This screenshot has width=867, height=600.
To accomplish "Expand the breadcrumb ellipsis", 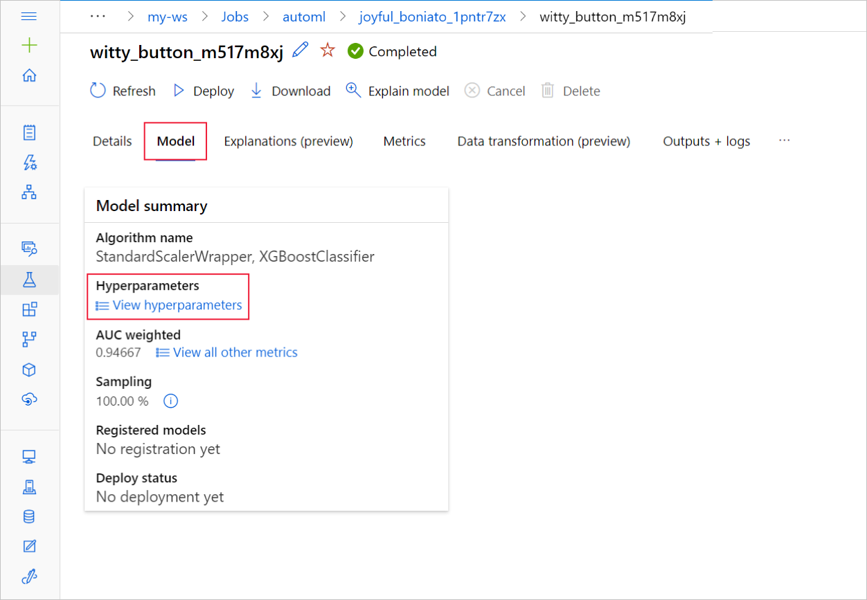I will tap(98, 17).
